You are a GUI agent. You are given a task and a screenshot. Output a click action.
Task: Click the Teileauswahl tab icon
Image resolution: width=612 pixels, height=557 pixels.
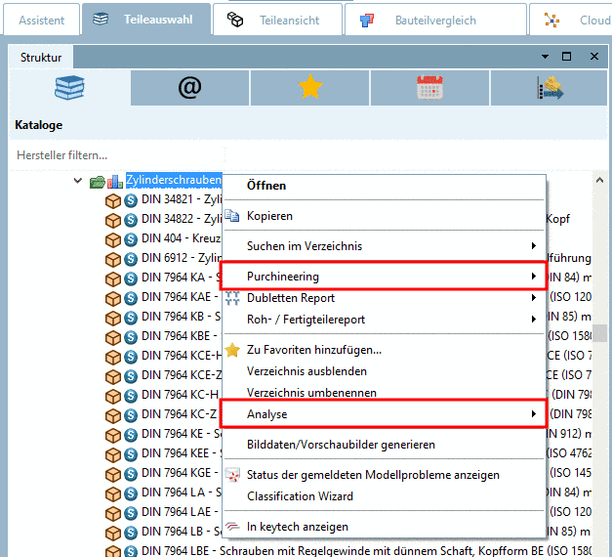tap(101, 19)
